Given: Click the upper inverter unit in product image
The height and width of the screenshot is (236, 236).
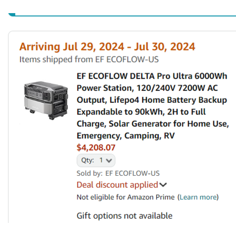Looking at the screenshot, I should (46, 91).
